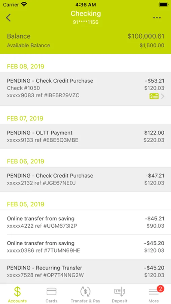Open the PENDING - OLTT Payment transaction
Viewport: 171px width, 304px height.
coord(85,136)
